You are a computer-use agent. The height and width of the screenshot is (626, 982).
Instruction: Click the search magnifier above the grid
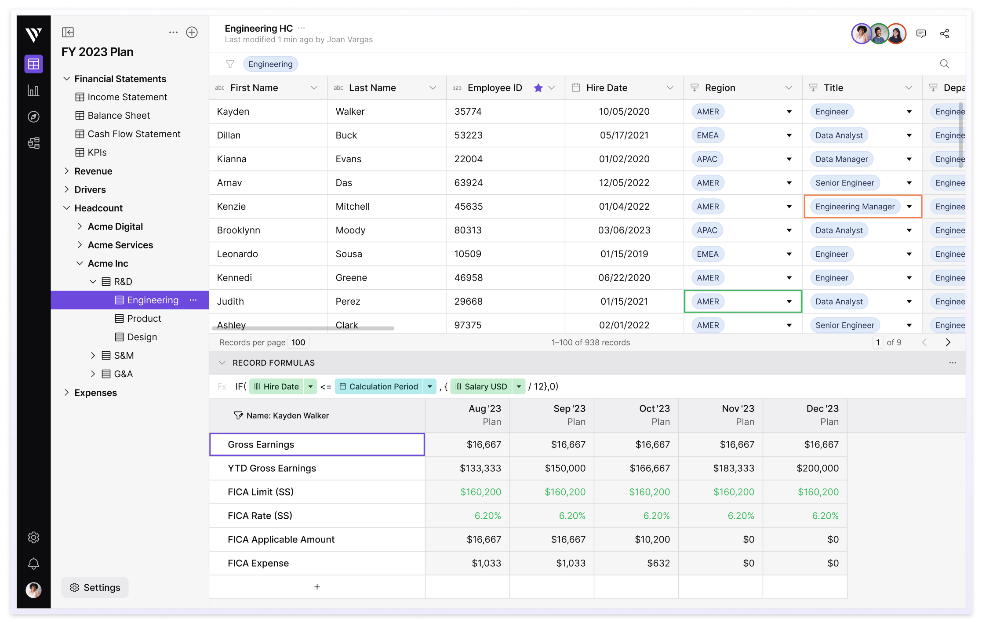944,64
